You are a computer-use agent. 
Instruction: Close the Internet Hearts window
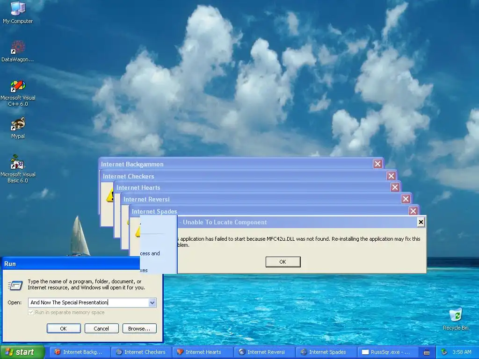(x=395, y=187)
